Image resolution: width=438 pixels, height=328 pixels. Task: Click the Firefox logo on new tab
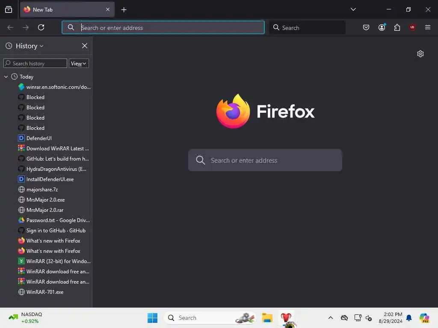pyautogui.click(x=233, y=111)
